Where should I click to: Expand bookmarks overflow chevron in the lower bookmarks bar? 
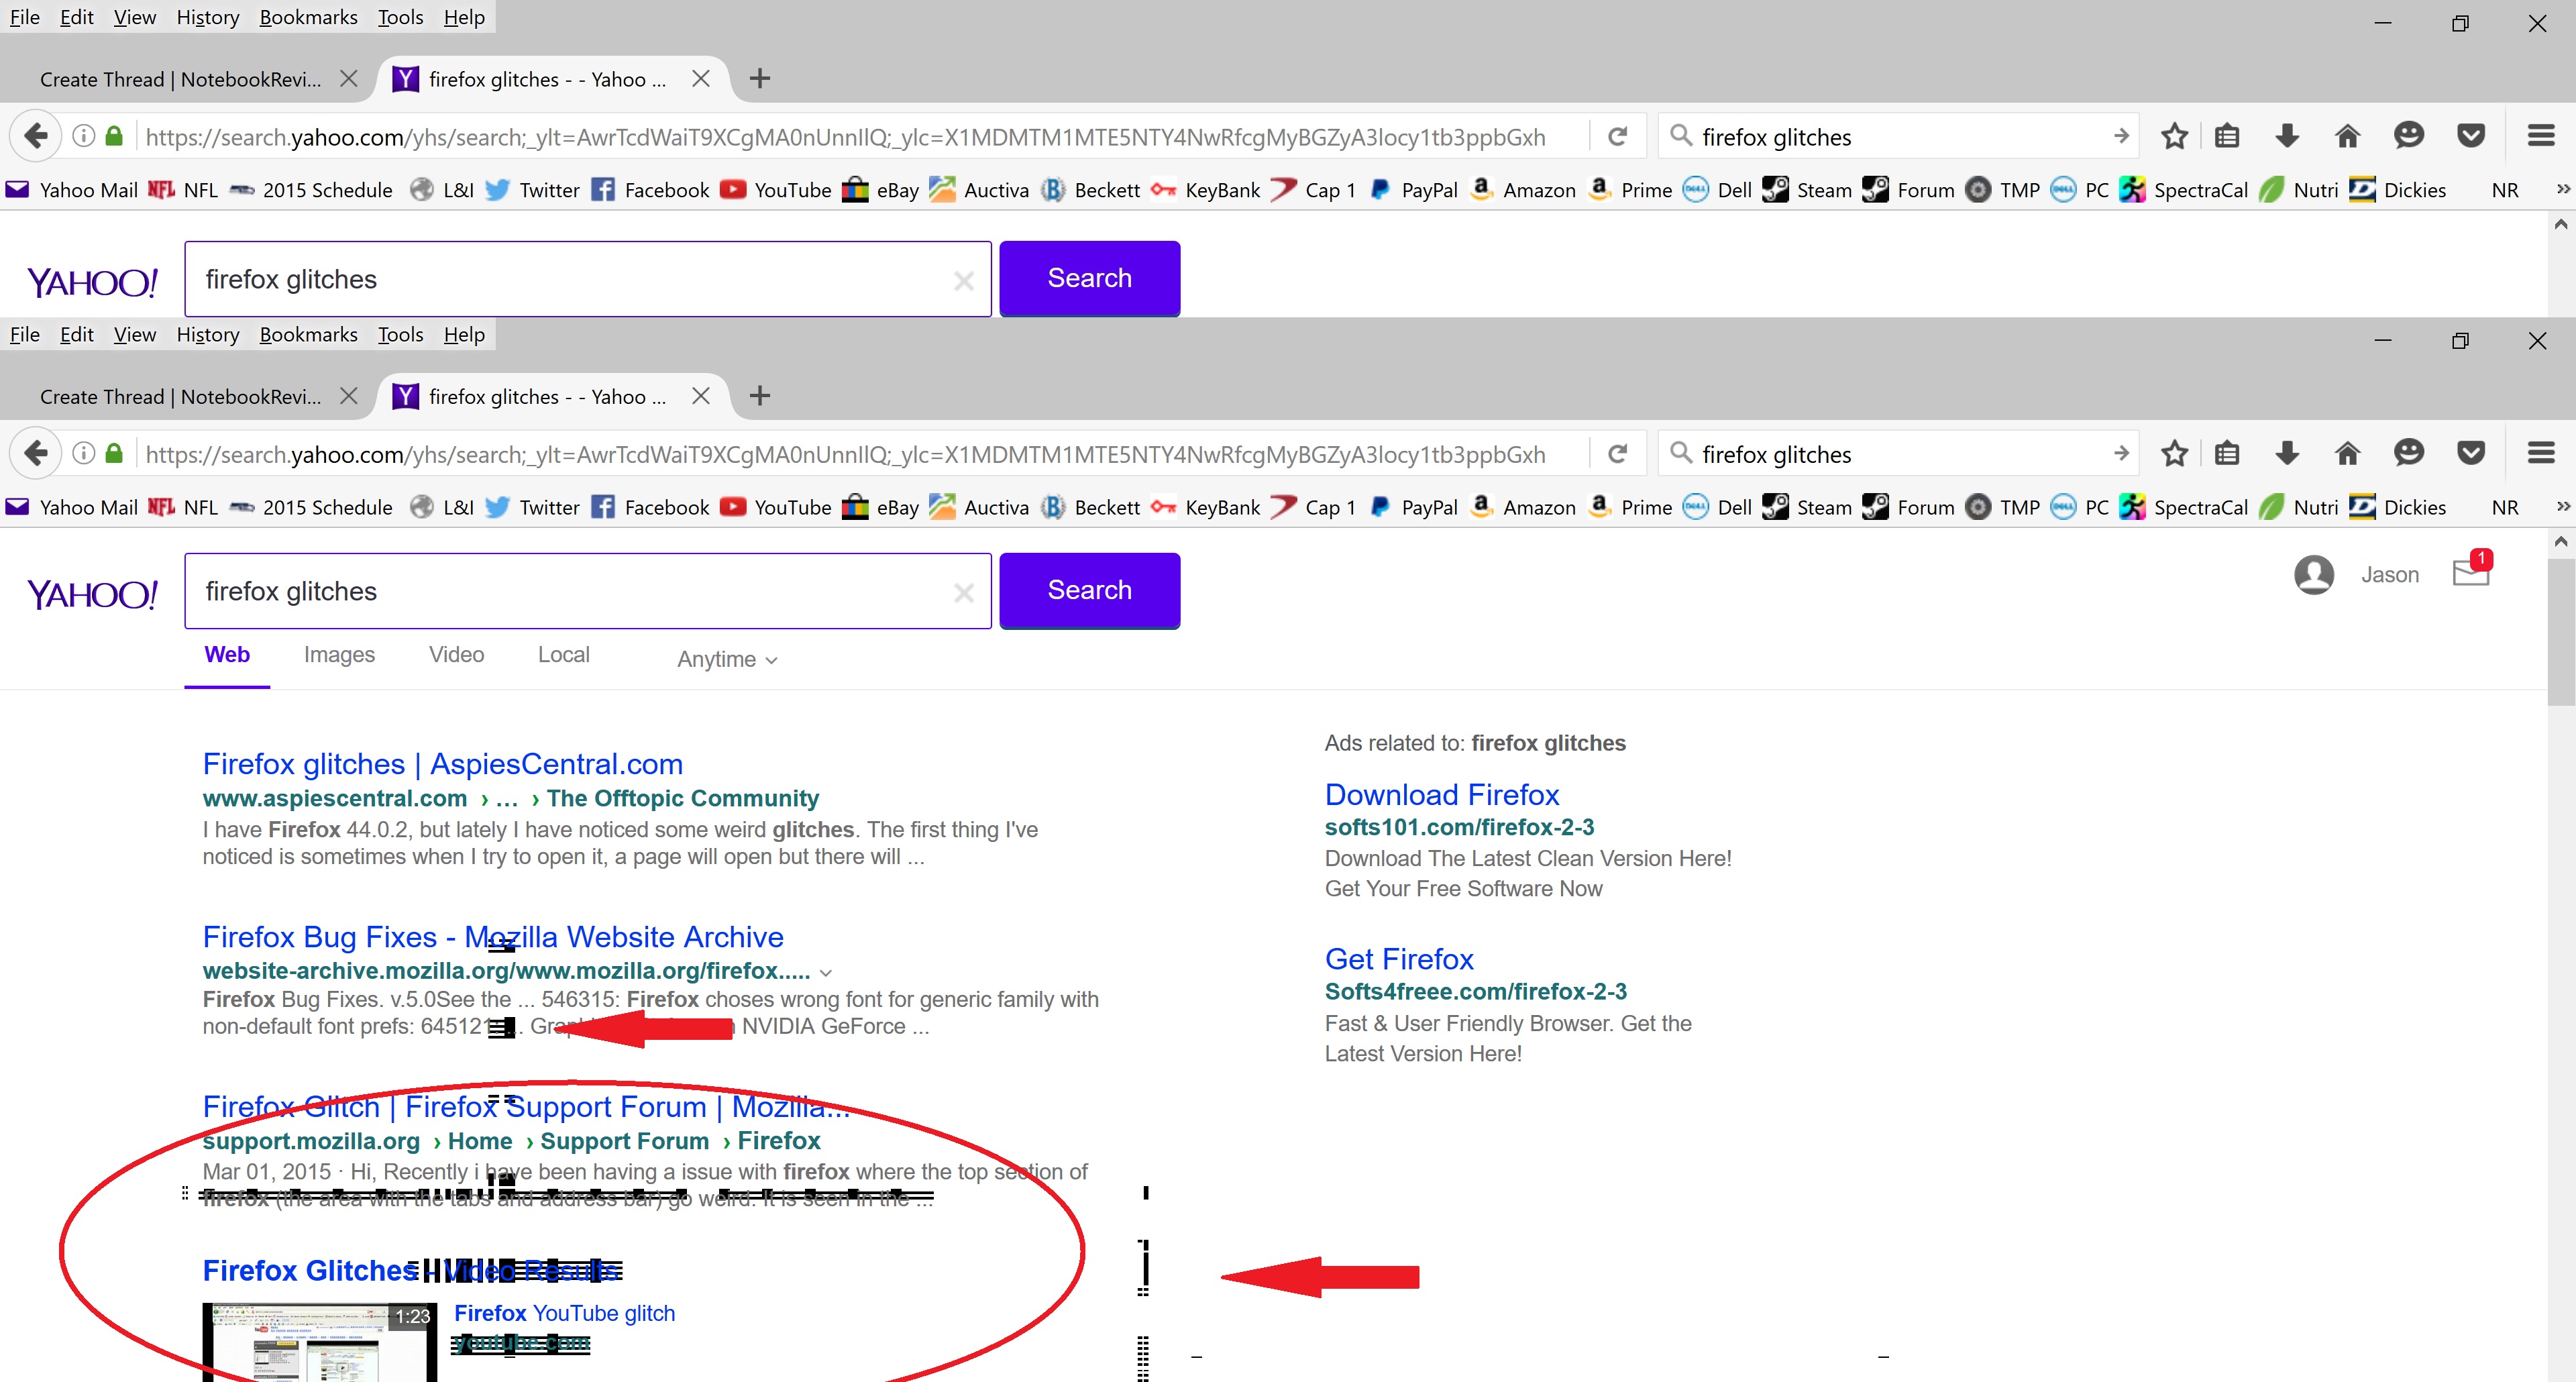[2562, 508]
